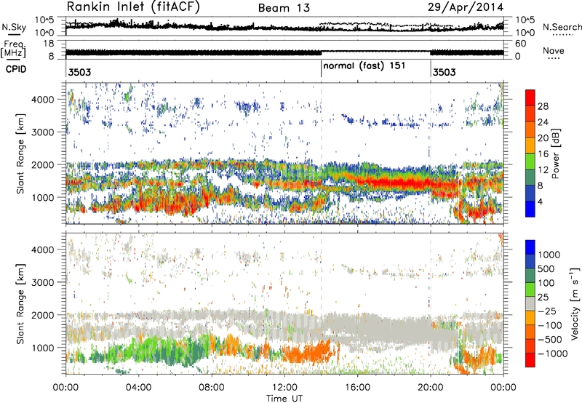582x403 pixels.
Task: Click the '60' Nave tick on the right axis
Action: coord(520,44)
